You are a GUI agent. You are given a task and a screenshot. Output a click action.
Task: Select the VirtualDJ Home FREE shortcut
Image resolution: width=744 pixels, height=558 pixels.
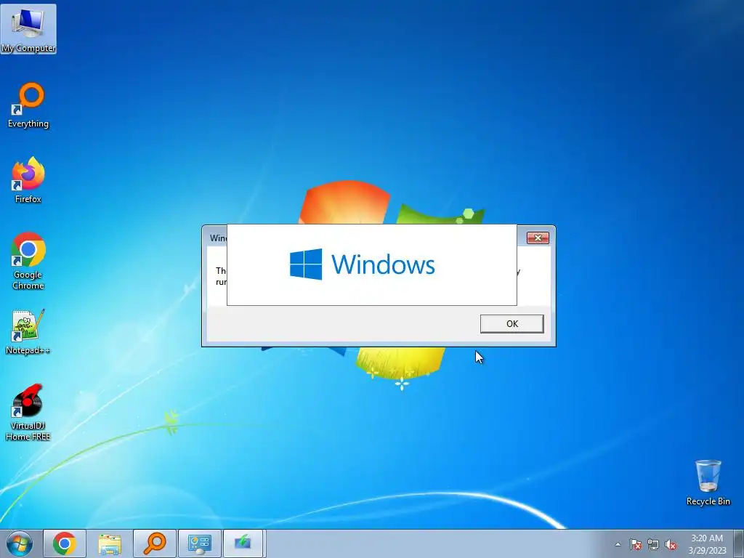[28, 413]
